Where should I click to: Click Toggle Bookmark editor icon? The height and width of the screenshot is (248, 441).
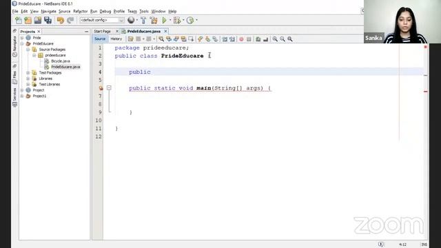215,39
